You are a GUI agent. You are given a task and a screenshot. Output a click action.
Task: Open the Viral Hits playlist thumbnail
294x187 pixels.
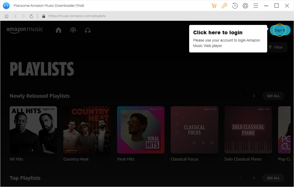pos(141,130)
